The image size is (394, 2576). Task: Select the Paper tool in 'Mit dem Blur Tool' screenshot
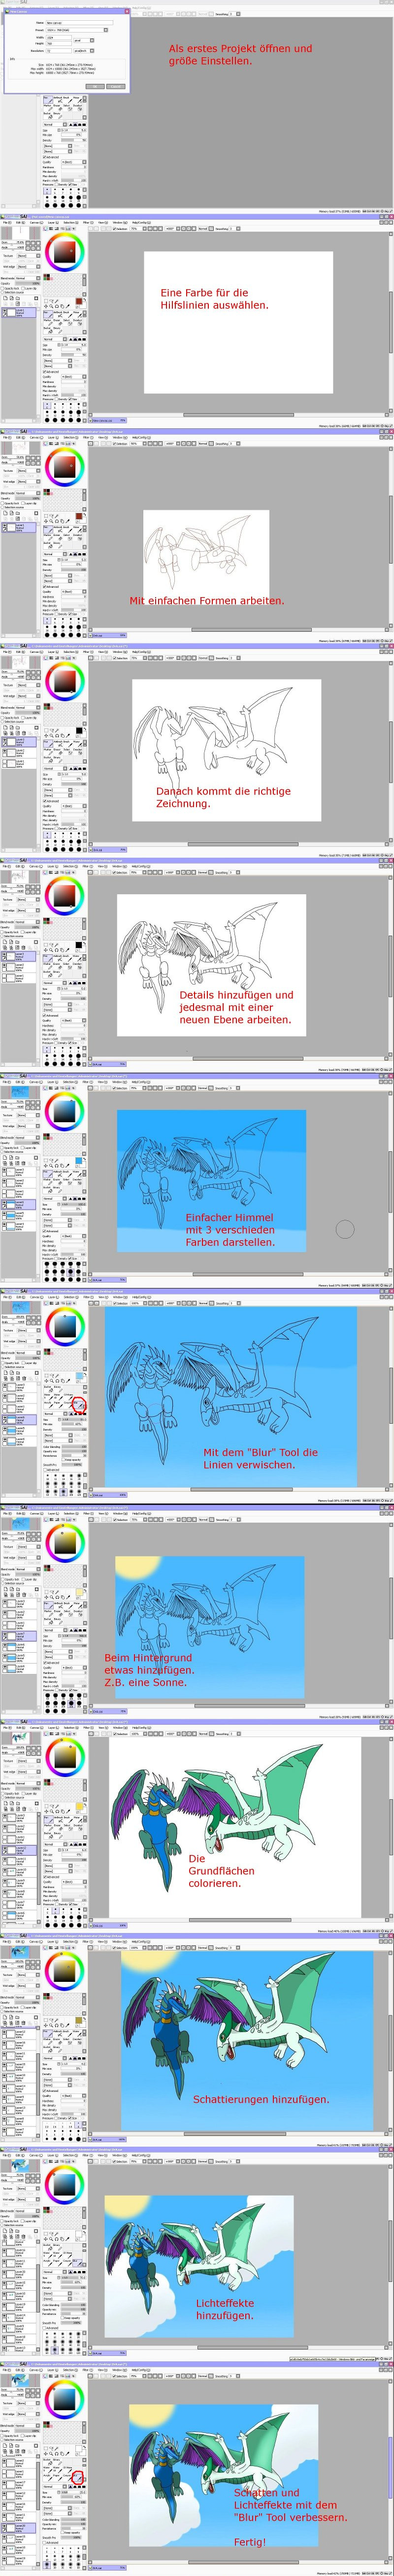(58, 1405)
